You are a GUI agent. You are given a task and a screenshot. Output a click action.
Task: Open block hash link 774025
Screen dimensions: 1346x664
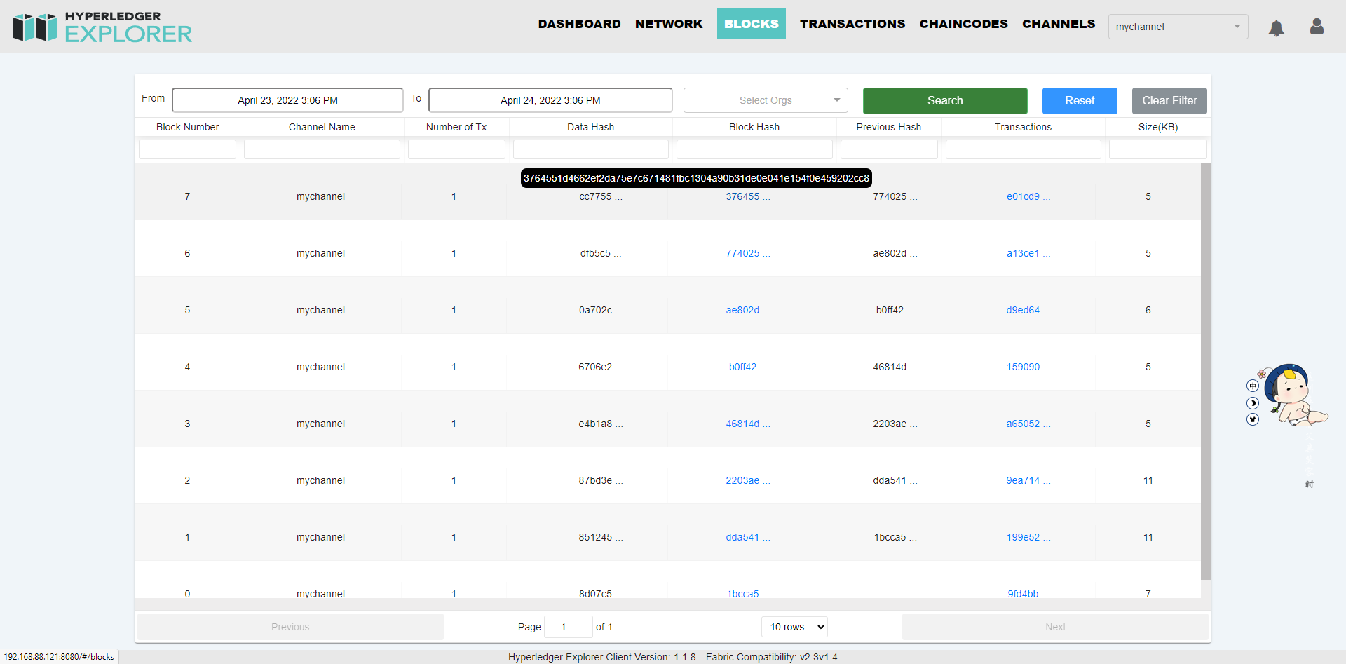click(748, 253)
